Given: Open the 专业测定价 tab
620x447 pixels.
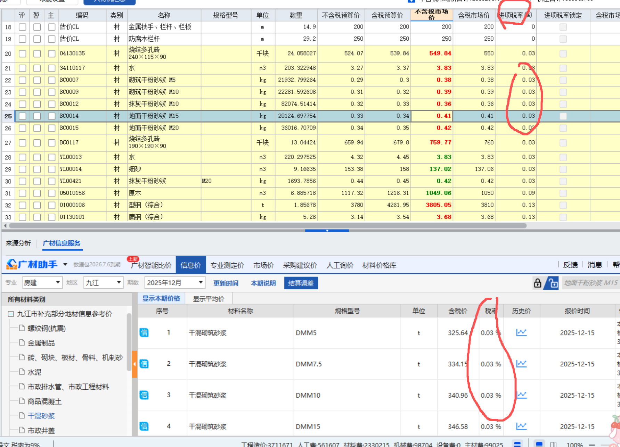Looking at the screenshot, I should [x=227, y=265].
